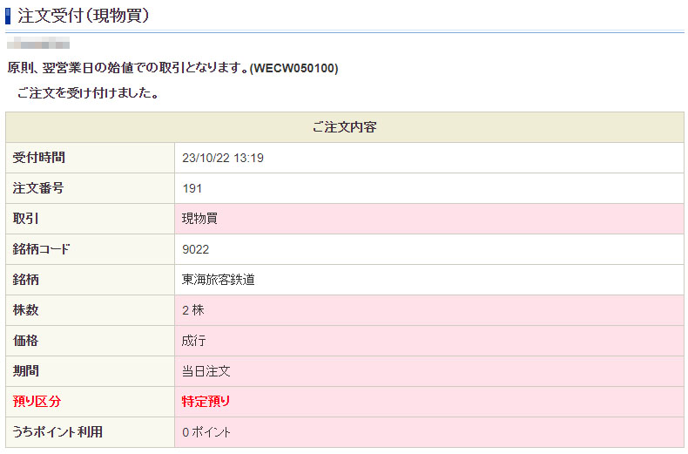This screenshot has width=688, height=454.
Task: Click the blue marker icon beside 注文受付 heading
Action: pos(10,14)
